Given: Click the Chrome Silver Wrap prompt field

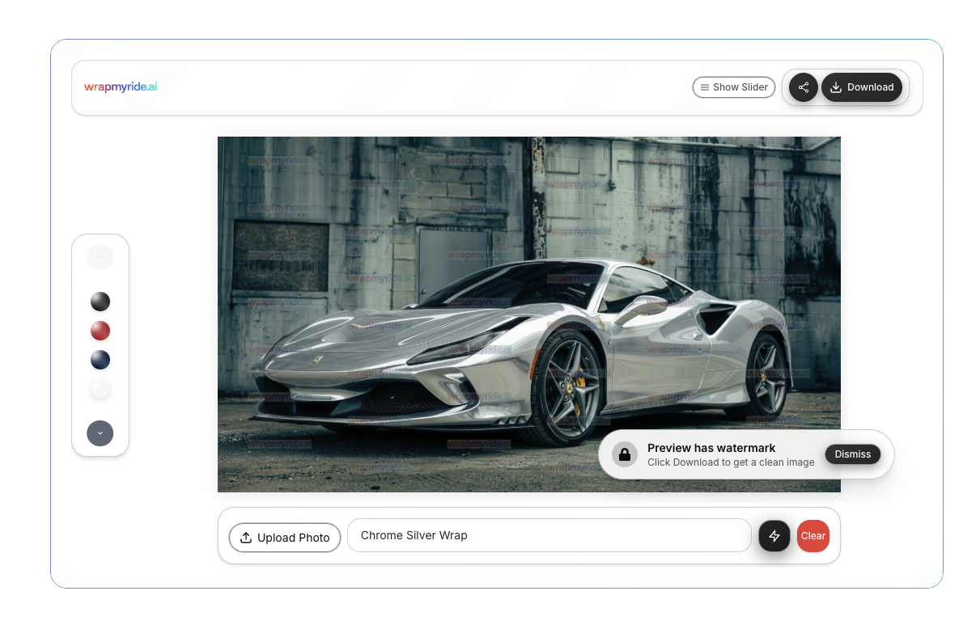Looking at the screenshot, I should click(x=549, y=535).
